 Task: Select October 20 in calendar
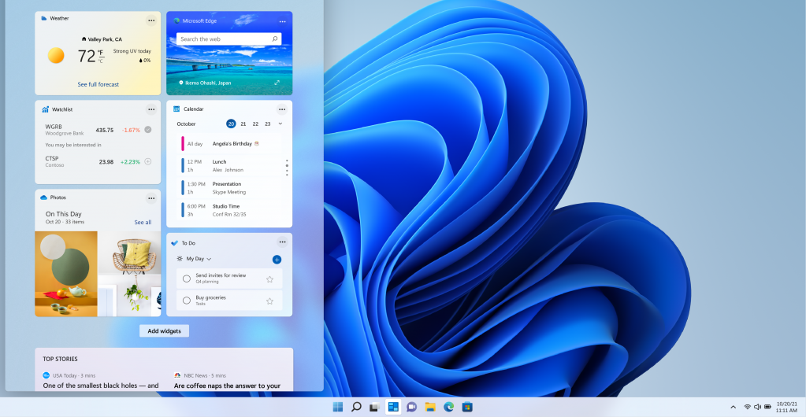tap(231, 124)
